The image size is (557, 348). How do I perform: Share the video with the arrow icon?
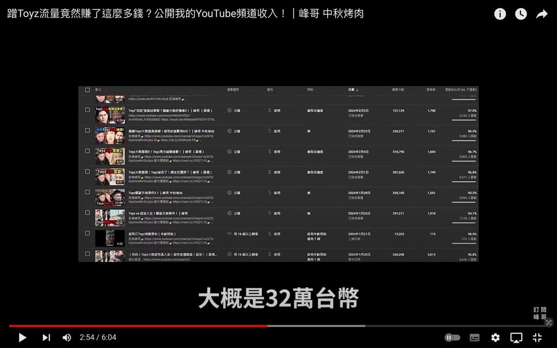coord(542,14)
